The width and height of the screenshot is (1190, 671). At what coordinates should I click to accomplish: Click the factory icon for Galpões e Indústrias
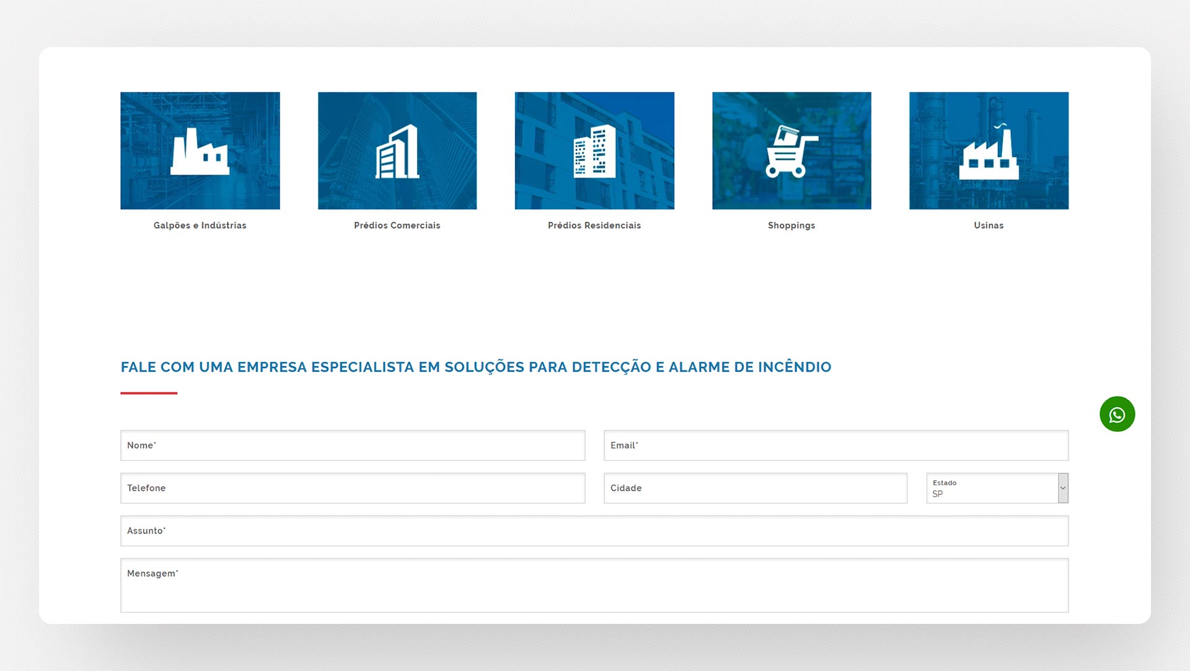(200, 151)
